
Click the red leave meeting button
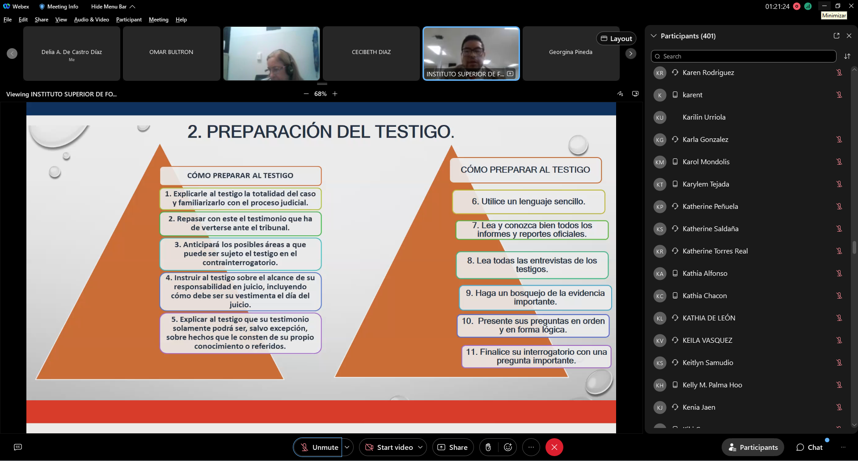pos(554,447)
